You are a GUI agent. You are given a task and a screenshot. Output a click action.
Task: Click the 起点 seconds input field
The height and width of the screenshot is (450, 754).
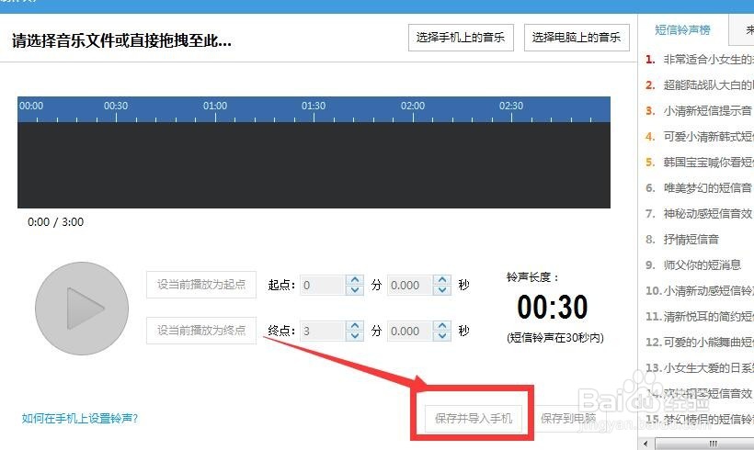[411, 285]
